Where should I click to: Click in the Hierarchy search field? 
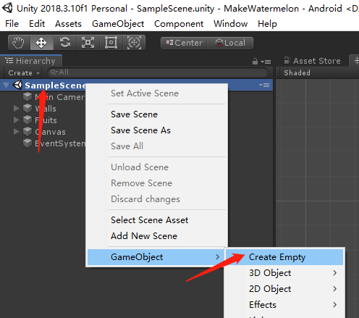tap(158, 72)
